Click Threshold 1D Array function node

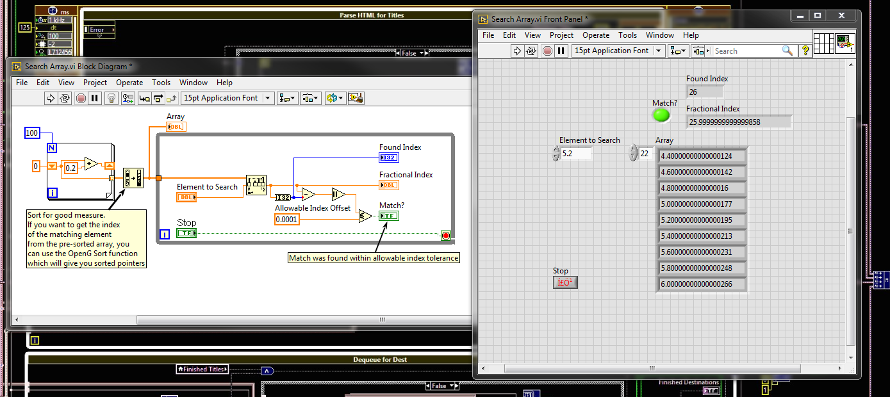click(256, 184)
